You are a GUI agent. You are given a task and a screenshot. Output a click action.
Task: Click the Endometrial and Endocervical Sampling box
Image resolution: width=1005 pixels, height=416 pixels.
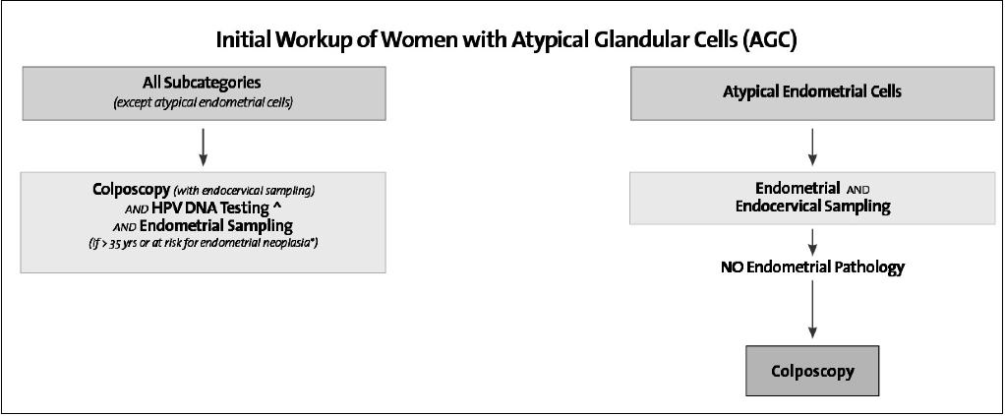click(x=811, y=198)
